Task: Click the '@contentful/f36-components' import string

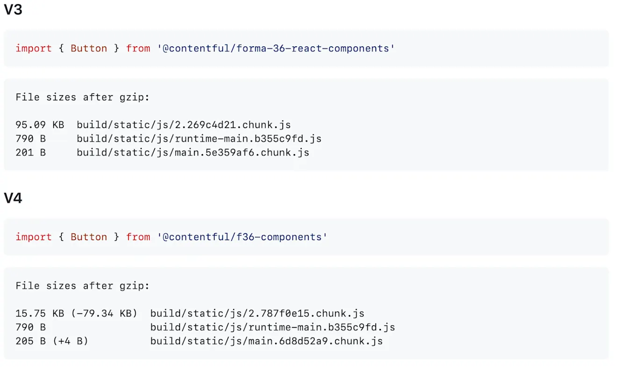Action: (x=242, y=237)
